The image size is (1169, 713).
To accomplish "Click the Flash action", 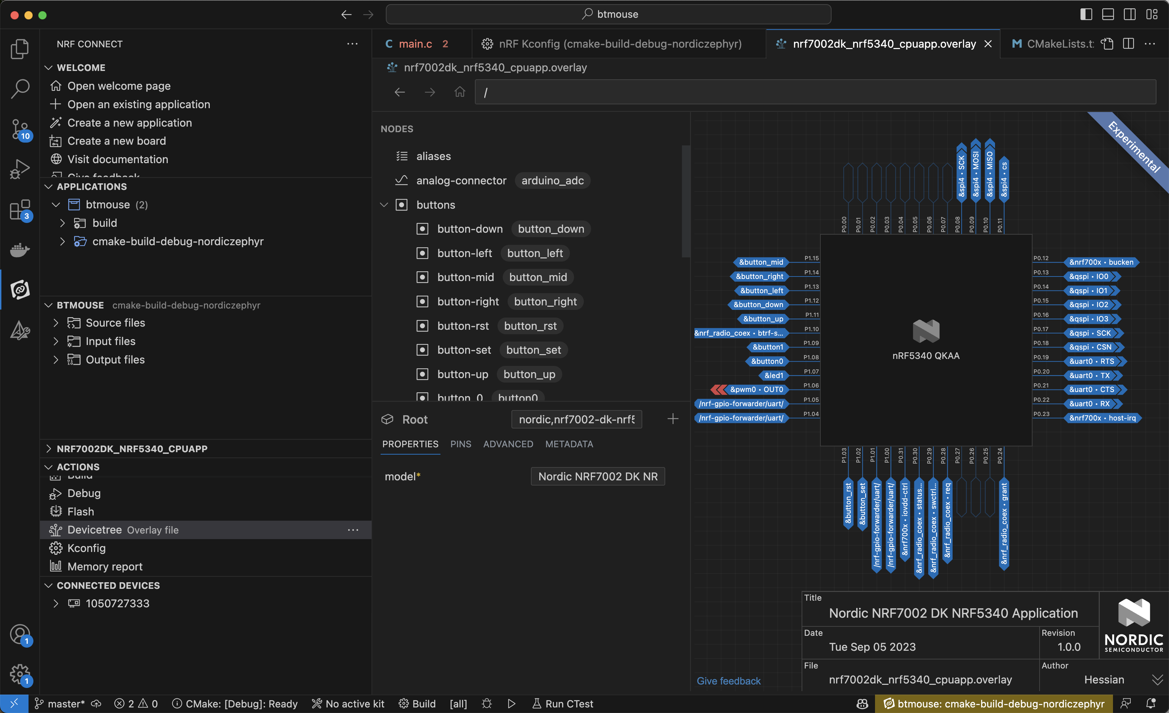I will [81, 511].
